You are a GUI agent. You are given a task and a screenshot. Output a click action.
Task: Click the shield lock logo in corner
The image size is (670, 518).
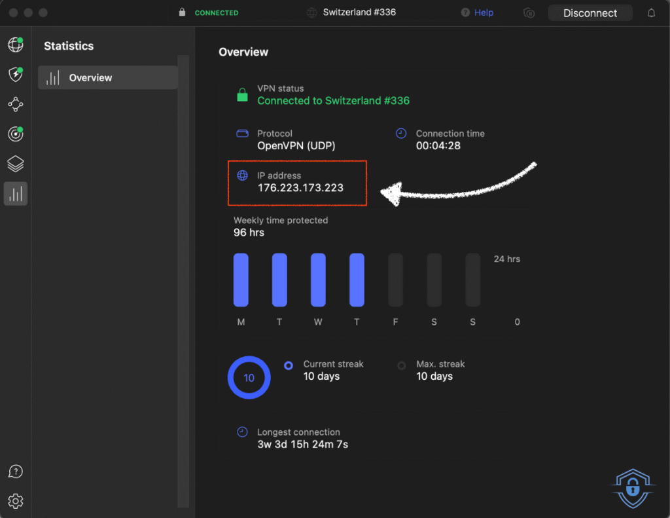(x=633, y=489)
